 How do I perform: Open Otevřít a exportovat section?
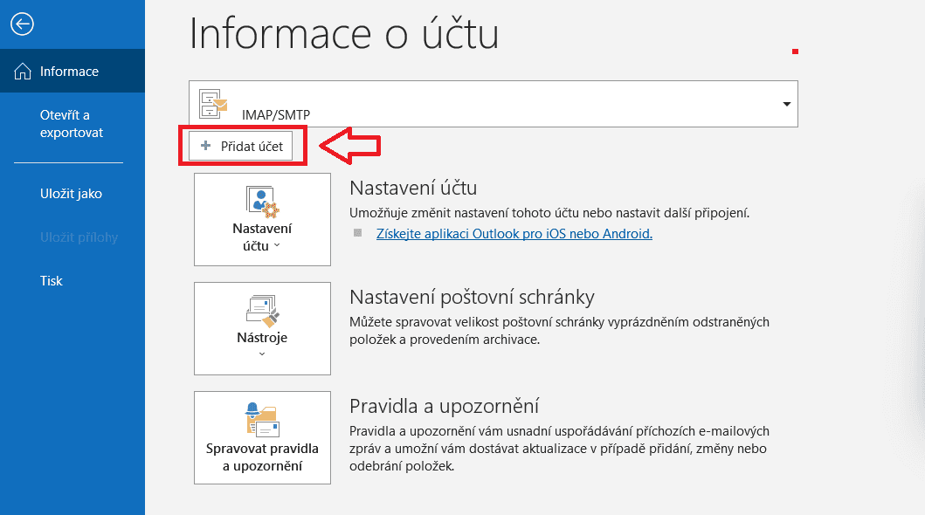click(72, 124)
